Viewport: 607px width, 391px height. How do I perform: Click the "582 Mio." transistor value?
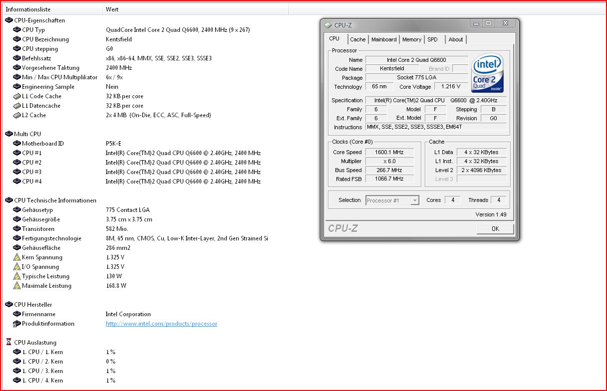(117, 229)
